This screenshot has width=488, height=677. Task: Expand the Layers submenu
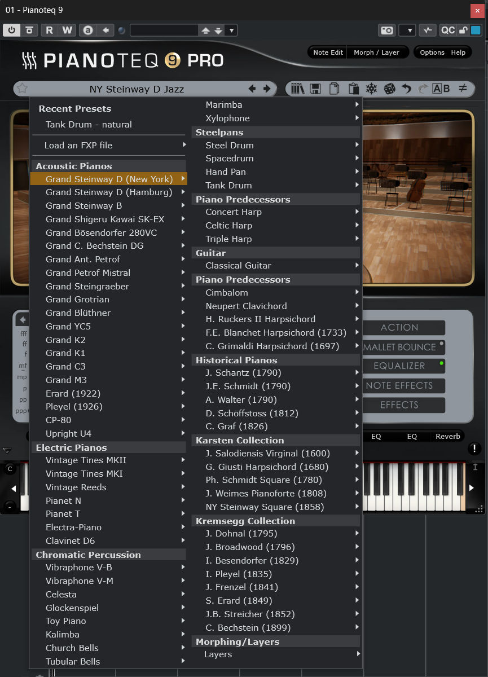[276, 654]
